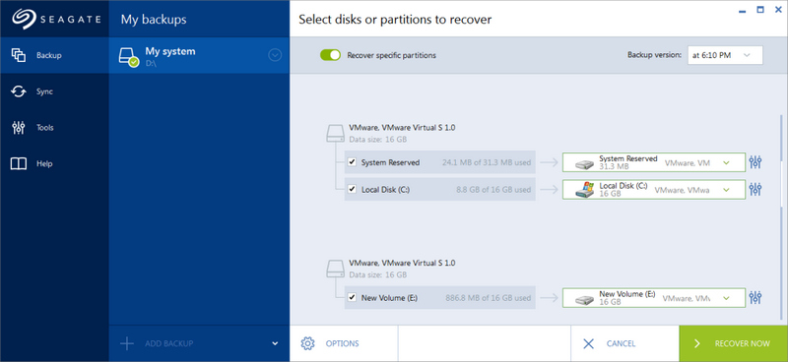788x362 pixels.
Task: Click the RECOVER NOW button
Action: (x=733, y=343)
